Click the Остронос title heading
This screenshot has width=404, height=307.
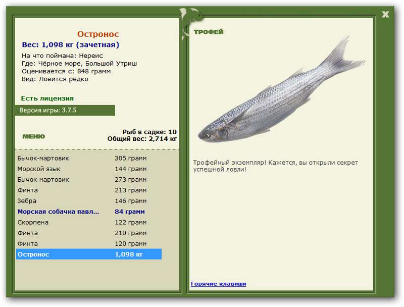pos(98,34)
